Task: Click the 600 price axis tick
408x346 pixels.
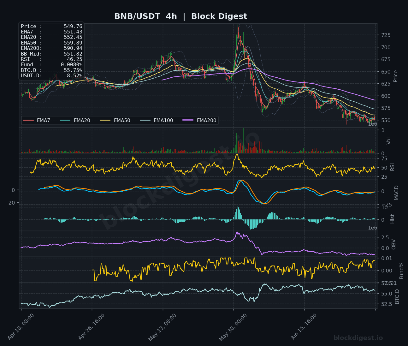Action: point(385,96)
